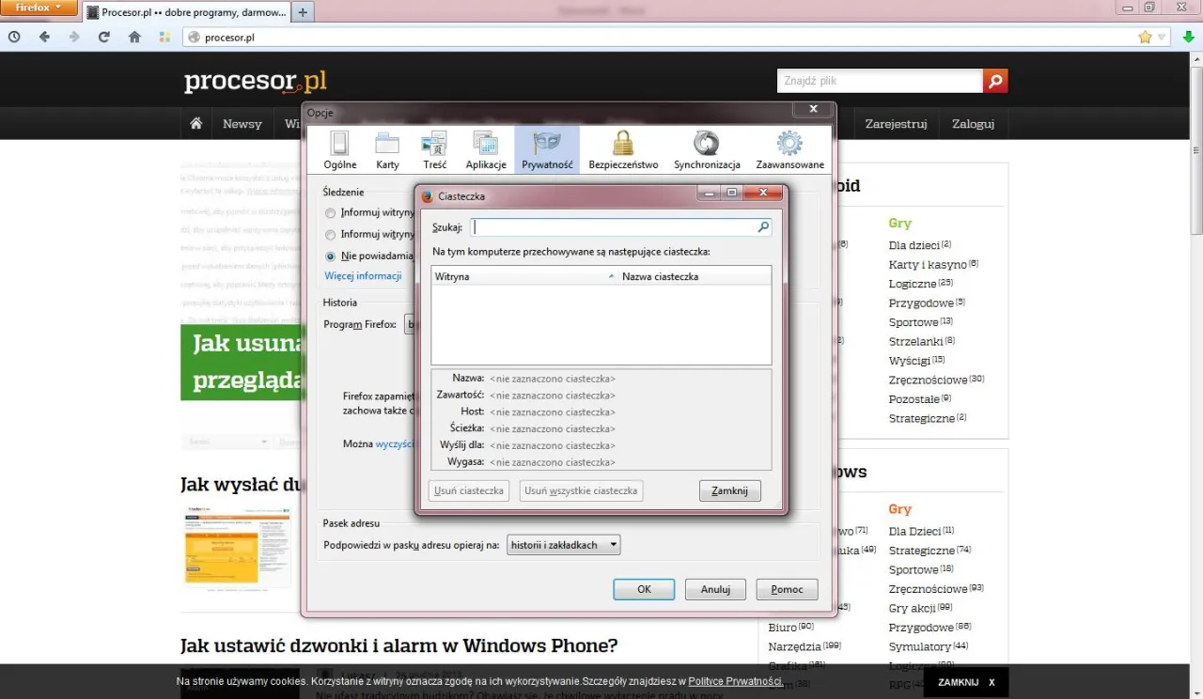Image resolution: width=1203 pixels, height=699 pixels.
Task: Select the second Informuj witryny option
Action: coord(330,234)
